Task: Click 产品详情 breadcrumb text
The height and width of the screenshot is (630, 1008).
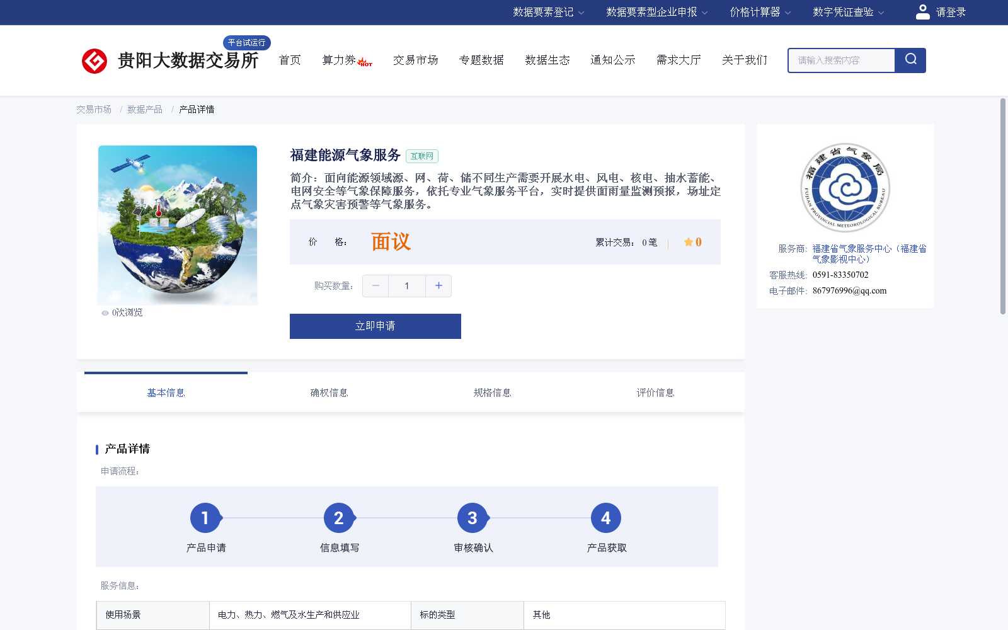Action: (x=197, y=110)
